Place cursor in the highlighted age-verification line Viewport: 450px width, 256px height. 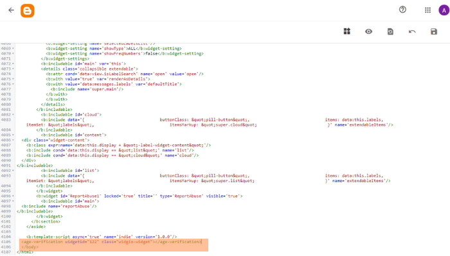click(x=111, y=242)
